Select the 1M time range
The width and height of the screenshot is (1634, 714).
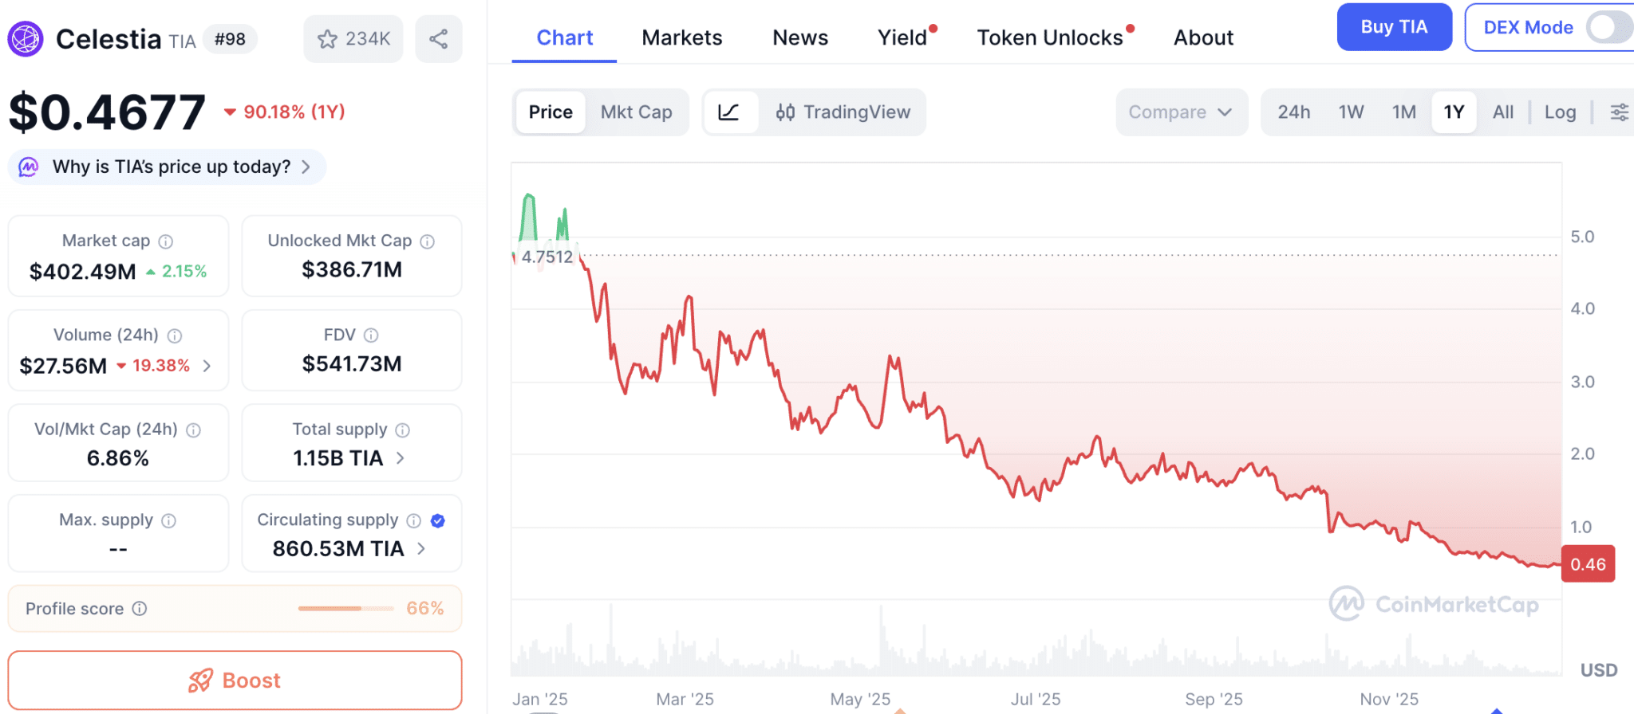click(1403, 112)
